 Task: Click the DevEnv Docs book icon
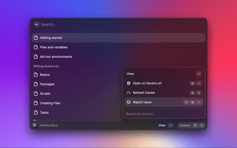coord(35,125)
